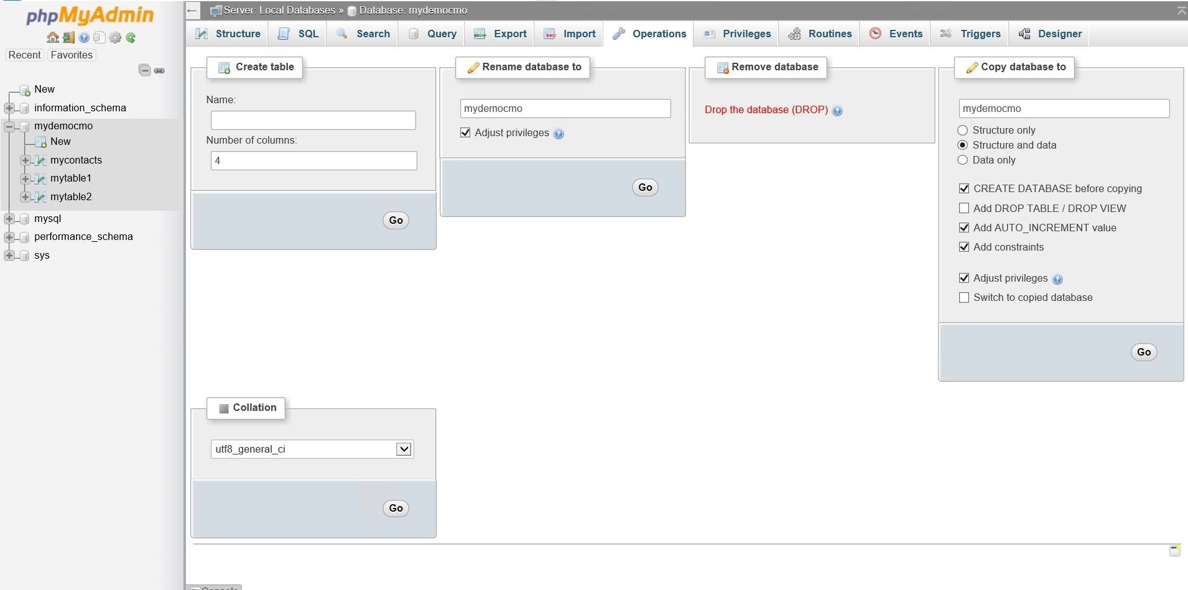The height and width of the screenshot is (590, 1188).
Task: Expand the mysql database node
Action: point(9,219)
